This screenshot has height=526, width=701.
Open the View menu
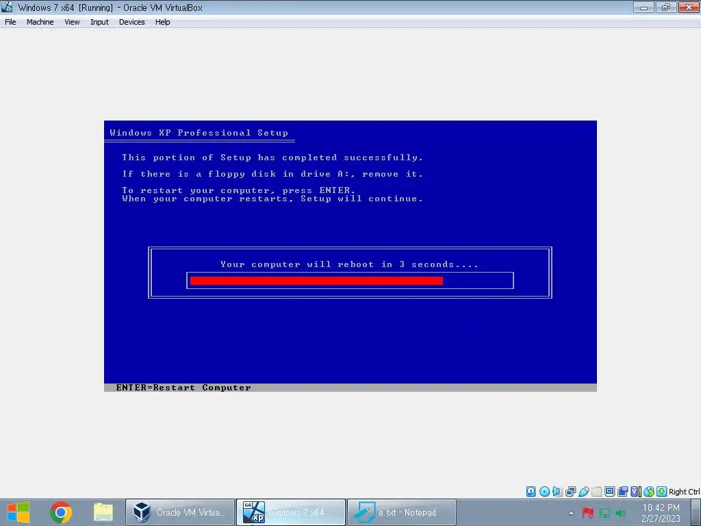(x=72, y=22)
